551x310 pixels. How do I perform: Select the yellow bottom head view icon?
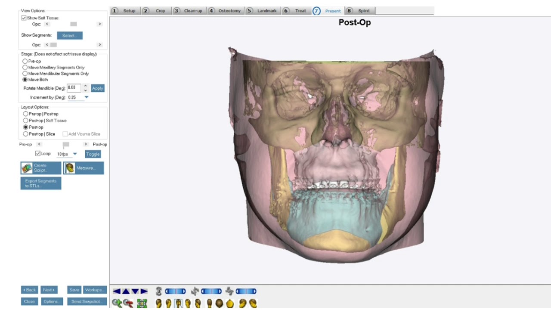click(x=230, y=304)
